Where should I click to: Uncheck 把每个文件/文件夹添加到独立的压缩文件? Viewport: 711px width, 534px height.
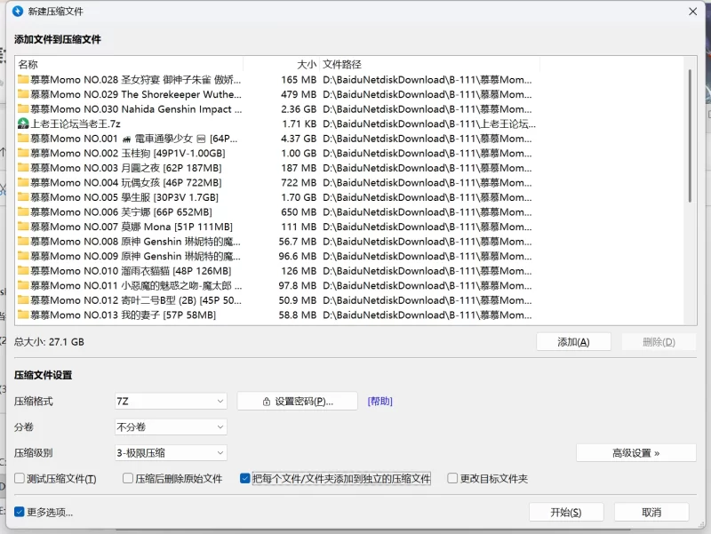(245, 479)
